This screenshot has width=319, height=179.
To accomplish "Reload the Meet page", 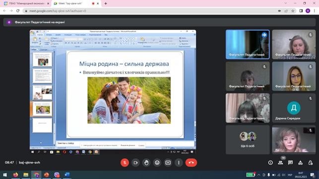I will point(18,11).
